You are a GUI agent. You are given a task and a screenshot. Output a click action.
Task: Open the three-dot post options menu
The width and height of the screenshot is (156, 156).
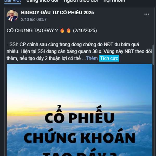[x=147, y=14]
